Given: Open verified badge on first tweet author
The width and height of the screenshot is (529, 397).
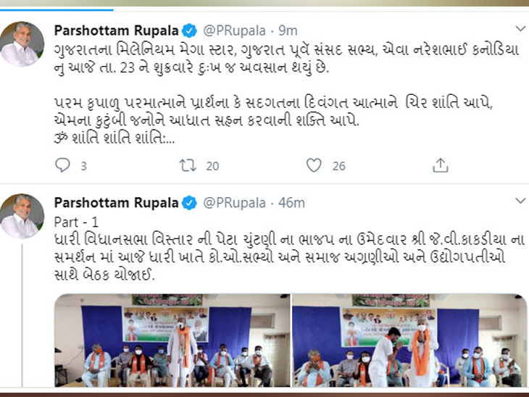Looking at the screenshot, I should pyautogui.click(x=190, y=30).
